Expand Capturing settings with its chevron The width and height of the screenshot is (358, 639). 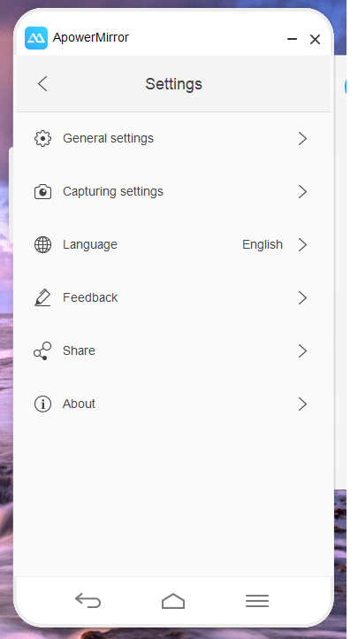[302, 191]
